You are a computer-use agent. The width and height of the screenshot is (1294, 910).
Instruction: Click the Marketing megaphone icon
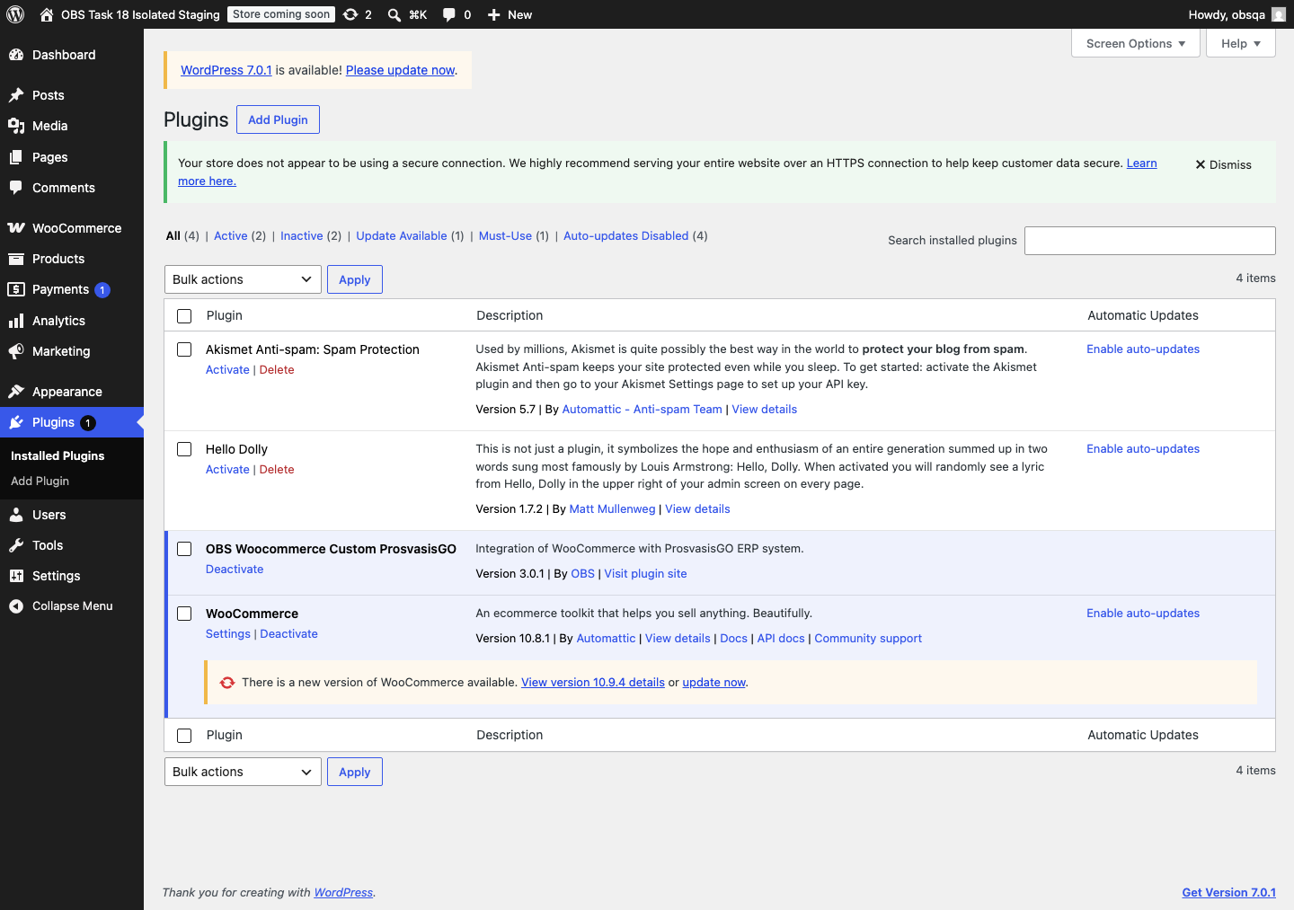pos(16,351)
